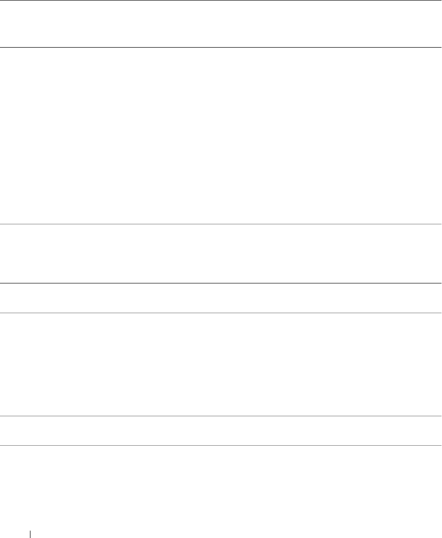The image size is (442, 538).
Task: Click the last narrow row of the table
Action: coord(221,431)
